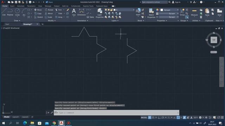This screenshot has height=126, width=225.
Task: Click the TOP face of ViewCube
Action: [x=214, y=40]
